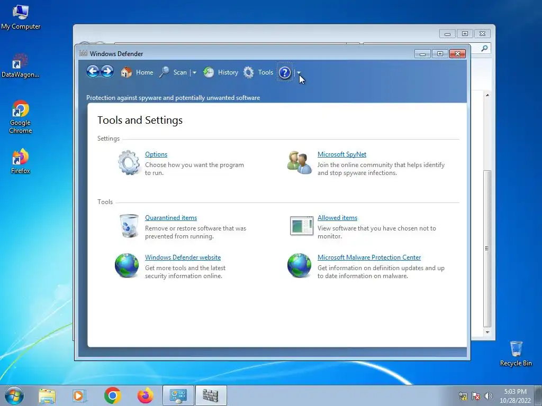Close the Windows Defender window
Image resolution: width=542 pixels, height=406 pixels.
tap(457, 54)
